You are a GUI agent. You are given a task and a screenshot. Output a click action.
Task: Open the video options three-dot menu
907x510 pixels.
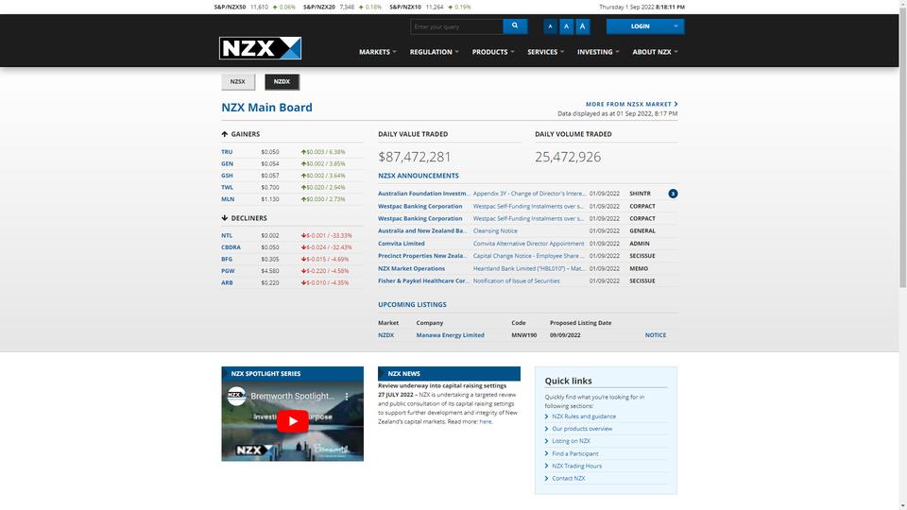coord(347,397)
